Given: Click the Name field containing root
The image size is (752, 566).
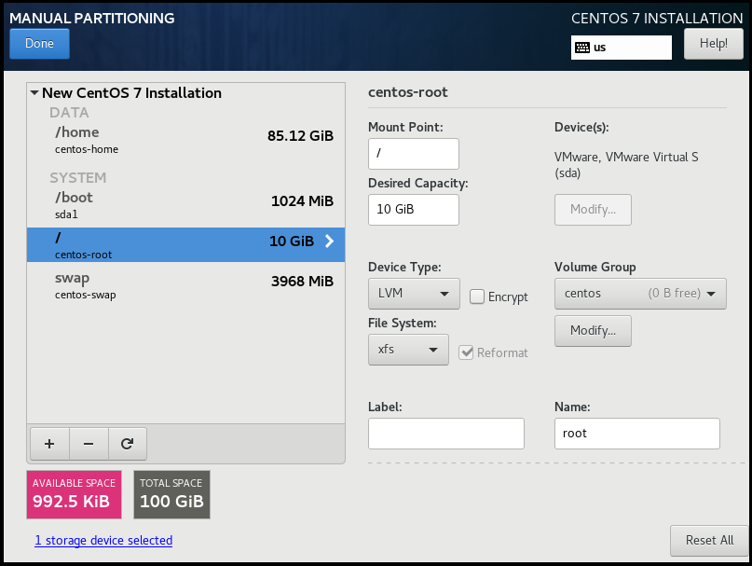Looking at the screenshot, I should (636, 434).
